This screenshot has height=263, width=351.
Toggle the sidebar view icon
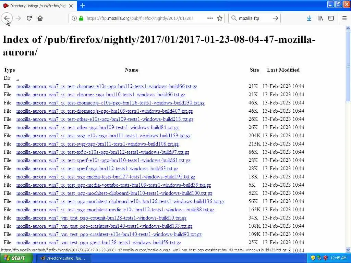[331, 18]
